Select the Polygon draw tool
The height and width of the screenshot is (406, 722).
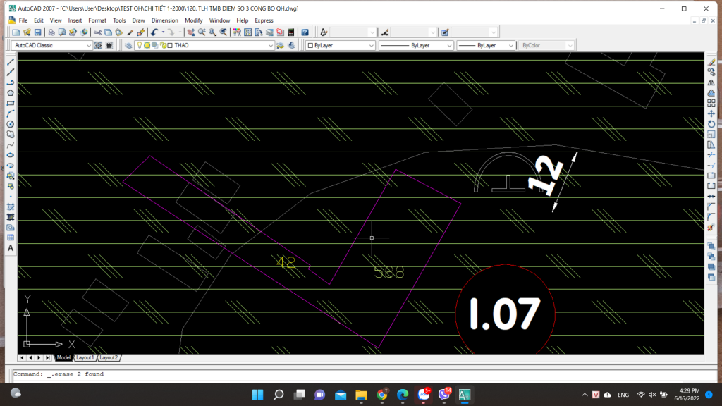click(10, 93)
